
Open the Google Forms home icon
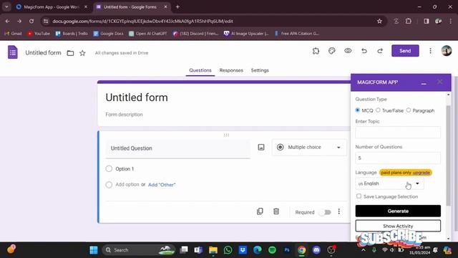pyautogui.click(x=13, y=52)
